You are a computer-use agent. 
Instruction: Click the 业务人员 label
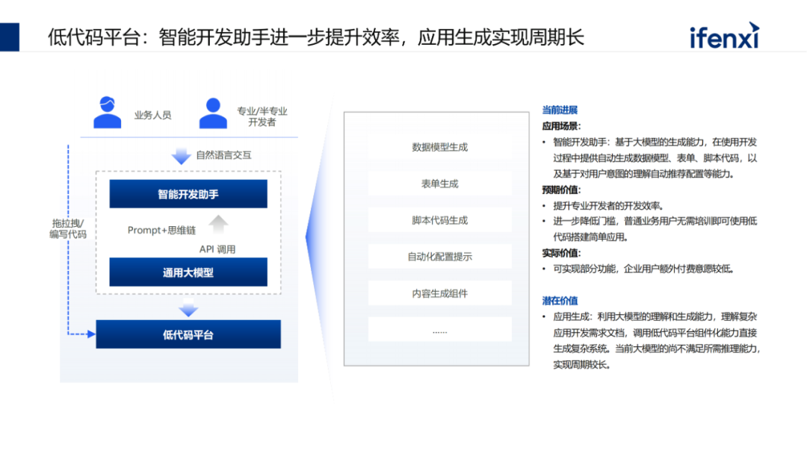(x=153, y=115)
